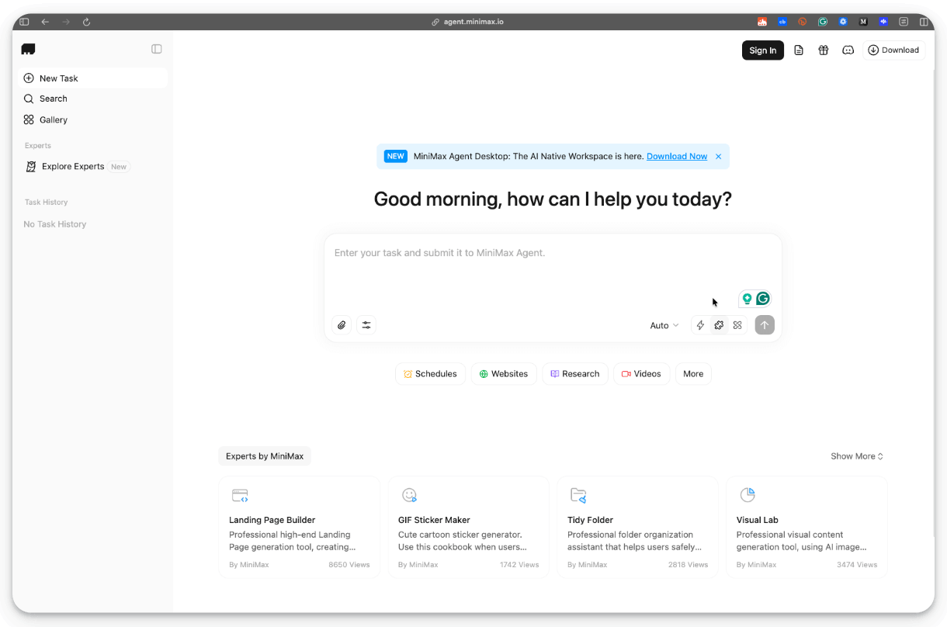Click the GIF Sticker Maker smiley icon
947x627 pixels.
tap(409, 495)
